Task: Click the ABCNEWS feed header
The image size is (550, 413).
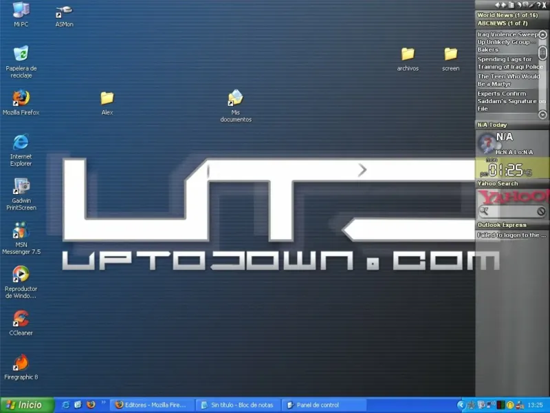Action: pos(503,23)
